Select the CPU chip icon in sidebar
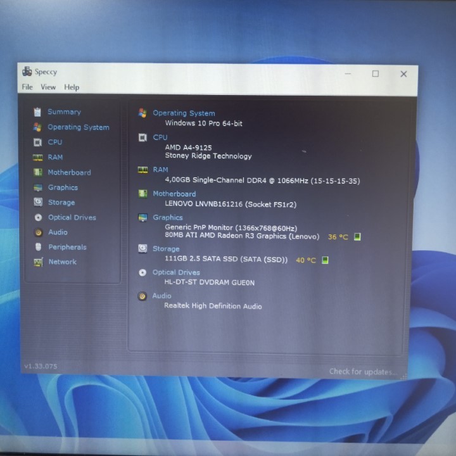This screenshot has height=456, width=456. point(38,142)
